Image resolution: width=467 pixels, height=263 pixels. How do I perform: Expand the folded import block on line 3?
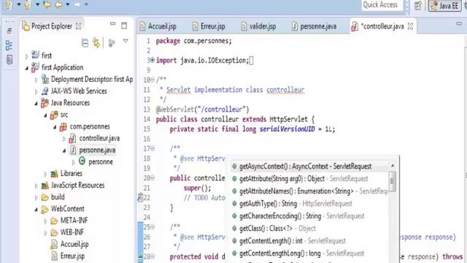[x=153, y=60]
